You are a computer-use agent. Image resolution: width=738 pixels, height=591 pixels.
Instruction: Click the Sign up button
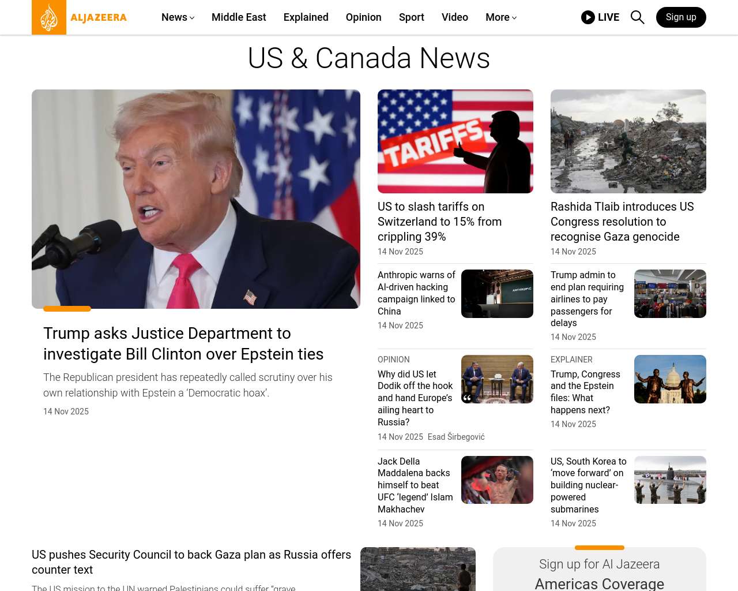681,17
